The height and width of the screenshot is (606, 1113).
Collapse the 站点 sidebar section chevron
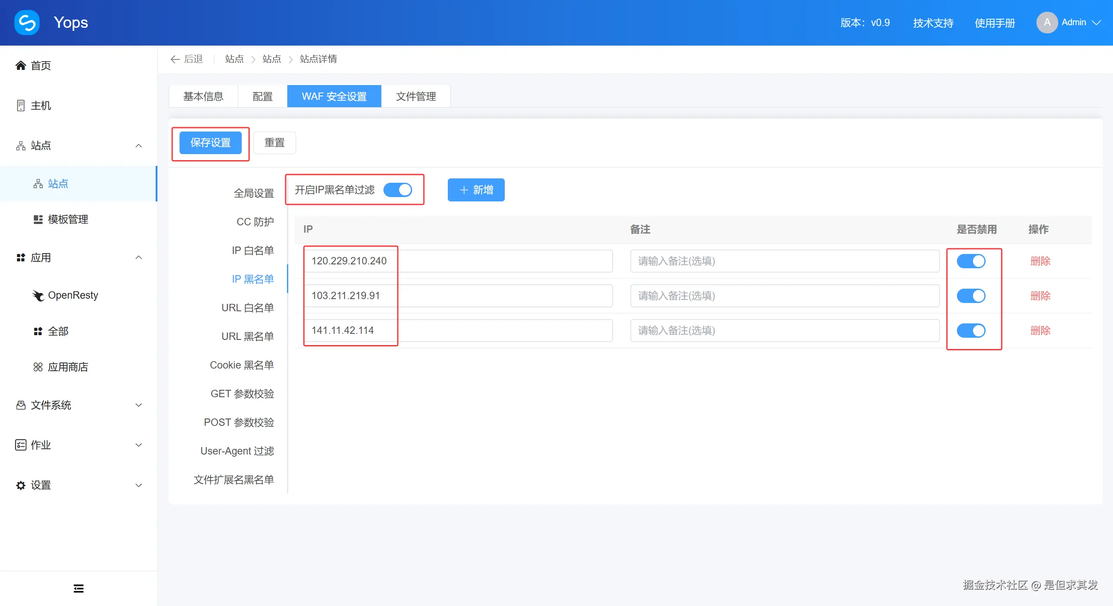pyautogui.click(x=139, y=145)
